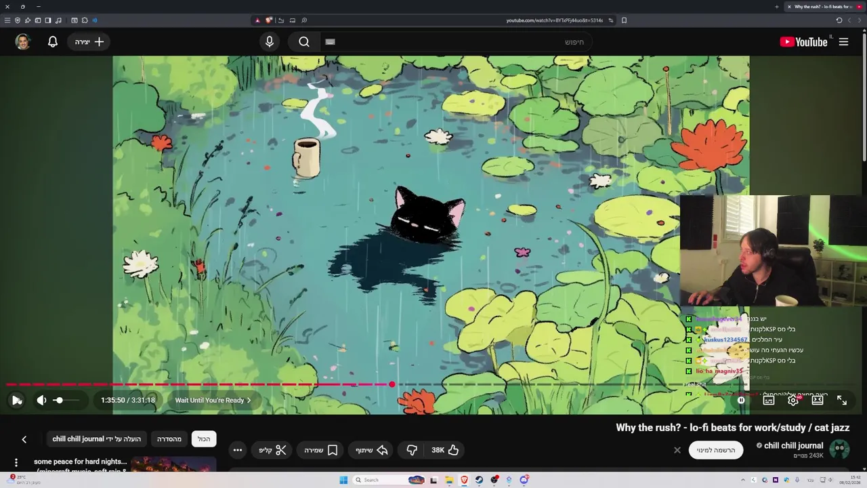The height and width of the screenshot is (488, 867).
Task: Open chill chill journal channel avatar
Action: [840, 449]
